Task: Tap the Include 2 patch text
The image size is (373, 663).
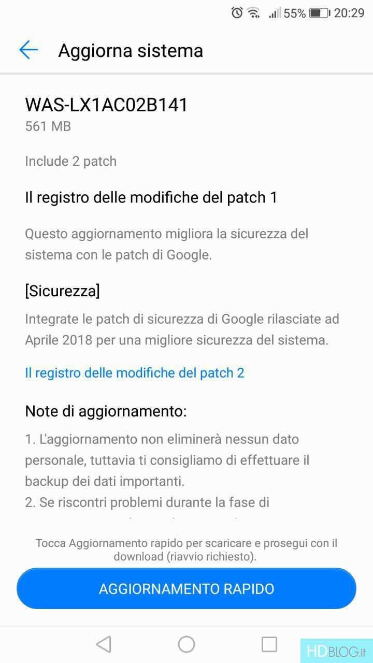Action: [70, 161]
